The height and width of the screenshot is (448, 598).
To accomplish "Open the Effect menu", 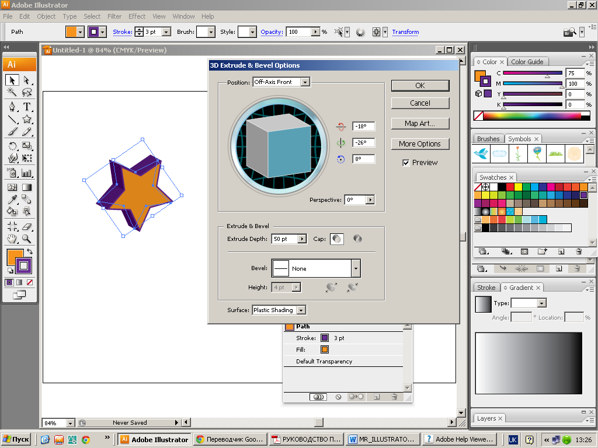I will [137, 16].
